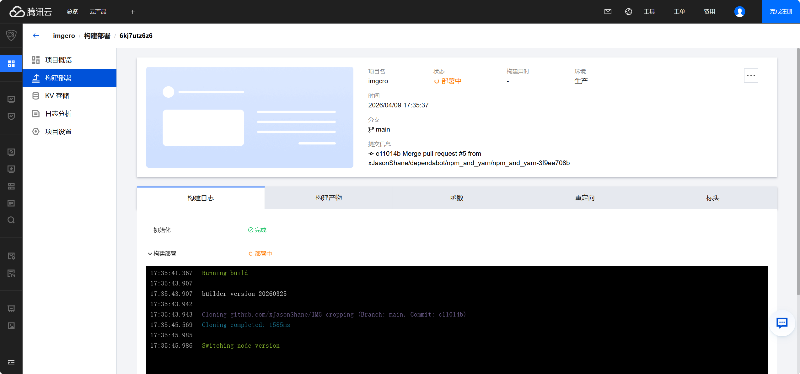The width and height of the screenshot is (800, 374).
Task: Collapse the 构建部署 log section
Action: pyautogui.click(x=150, y=254)
